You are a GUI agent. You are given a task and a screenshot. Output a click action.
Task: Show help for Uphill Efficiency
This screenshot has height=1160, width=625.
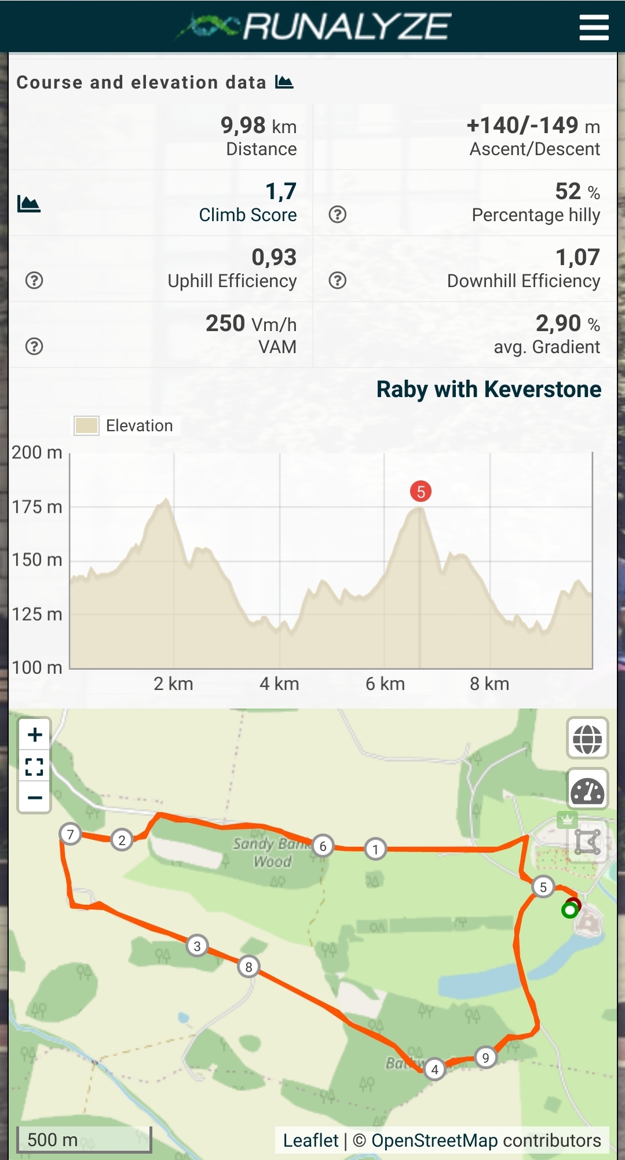(x=34, y=281)
